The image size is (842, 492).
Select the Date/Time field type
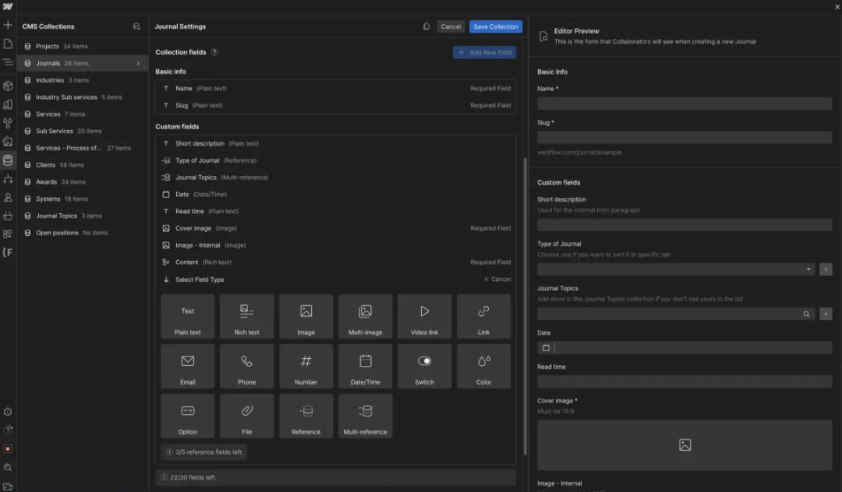click(x=365, y=366)
